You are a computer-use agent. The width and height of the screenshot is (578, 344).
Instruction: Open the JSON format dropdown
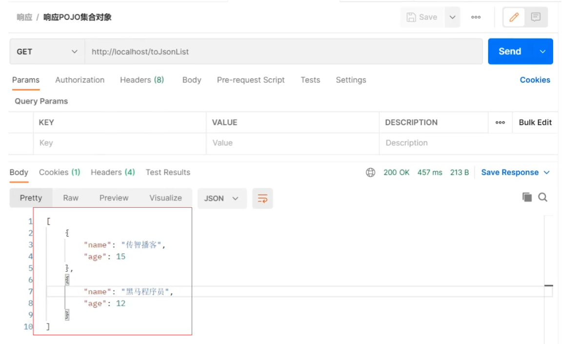tap(222, 199)
